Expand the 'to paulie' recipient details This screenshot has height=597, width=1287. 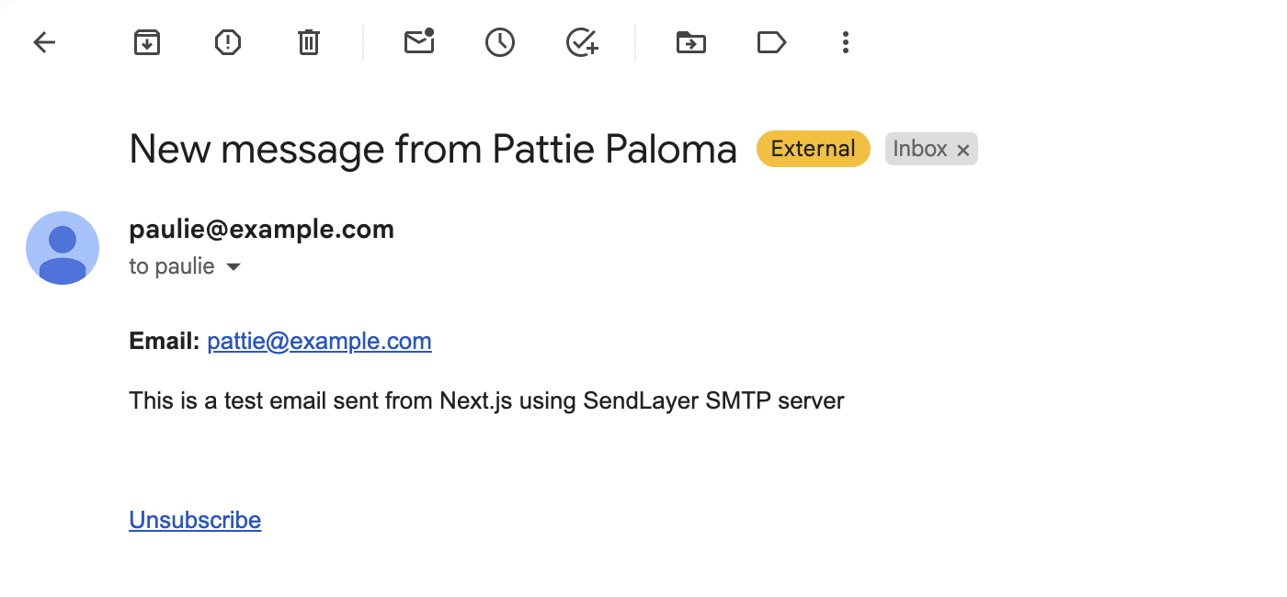tap(171, 266)
